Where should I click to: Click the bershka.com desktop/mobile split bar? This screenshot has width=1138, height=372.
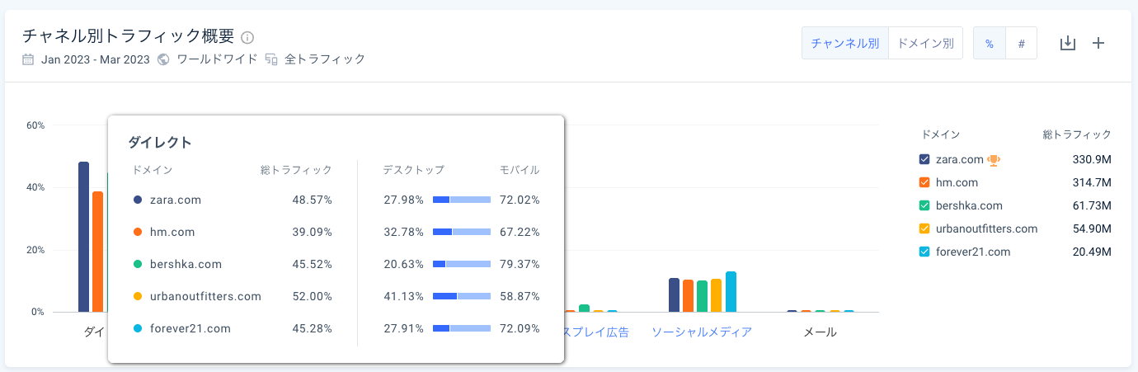click(x=462, y=264)
